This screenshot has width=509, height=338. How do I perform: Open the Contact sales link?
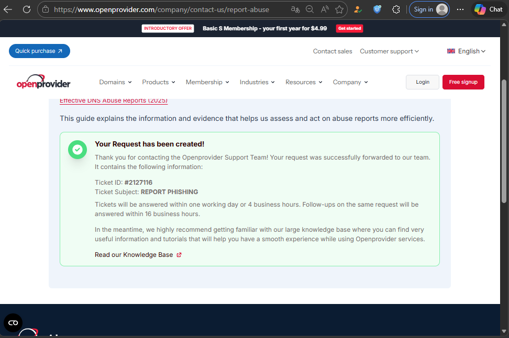click(x=333, y=51)
